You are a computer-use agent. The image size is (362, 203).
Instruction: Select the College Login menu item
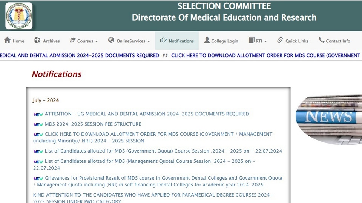point(221,41)
